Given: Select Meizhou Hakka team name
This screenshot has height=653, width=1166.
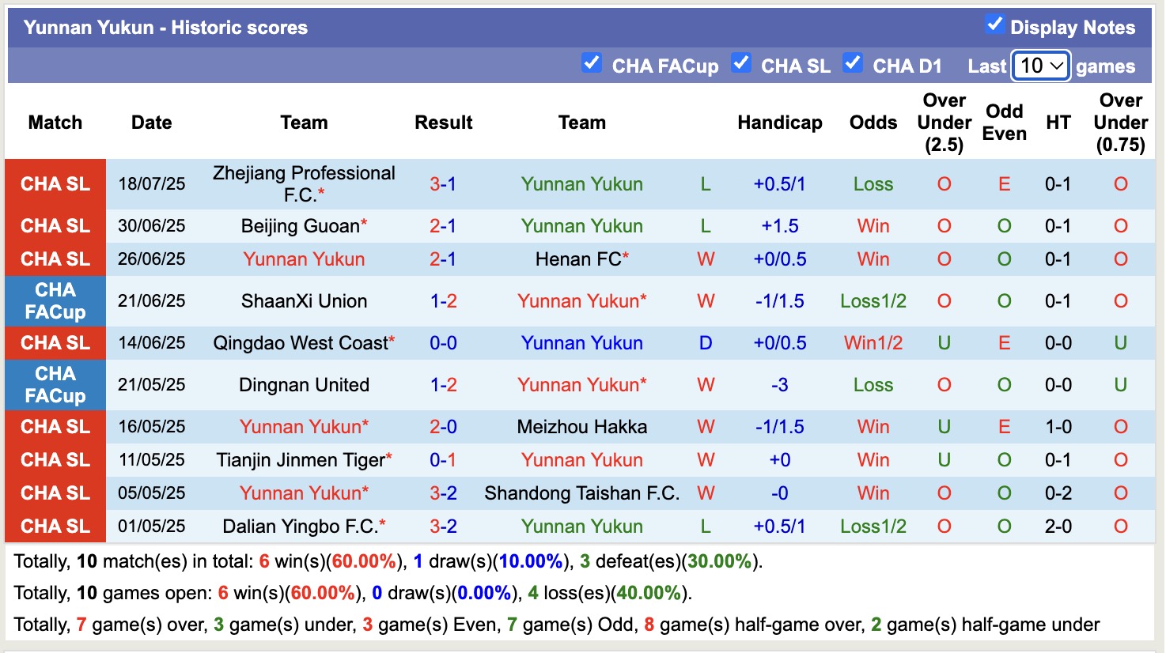Looking at the screenshot, I should click(x=581, y=426).
